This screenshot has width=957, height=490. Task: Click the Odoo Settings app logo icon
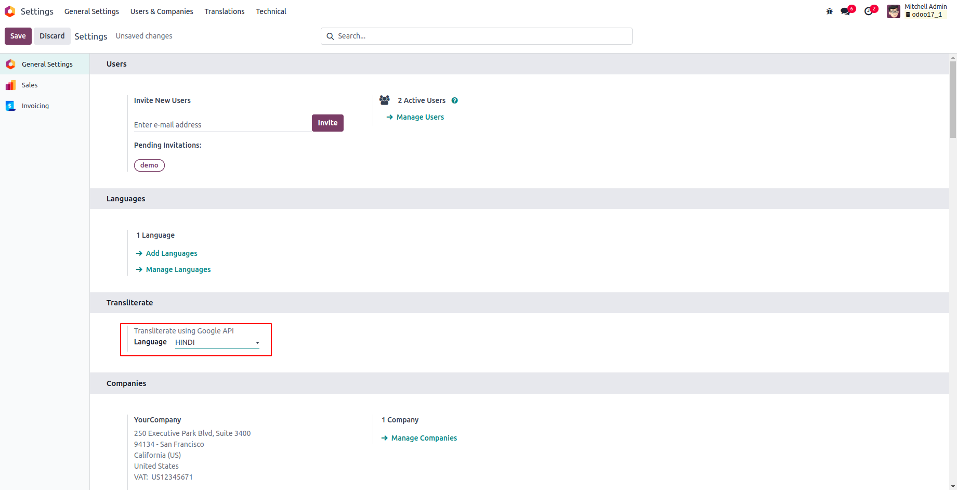[x=10, y=11]
